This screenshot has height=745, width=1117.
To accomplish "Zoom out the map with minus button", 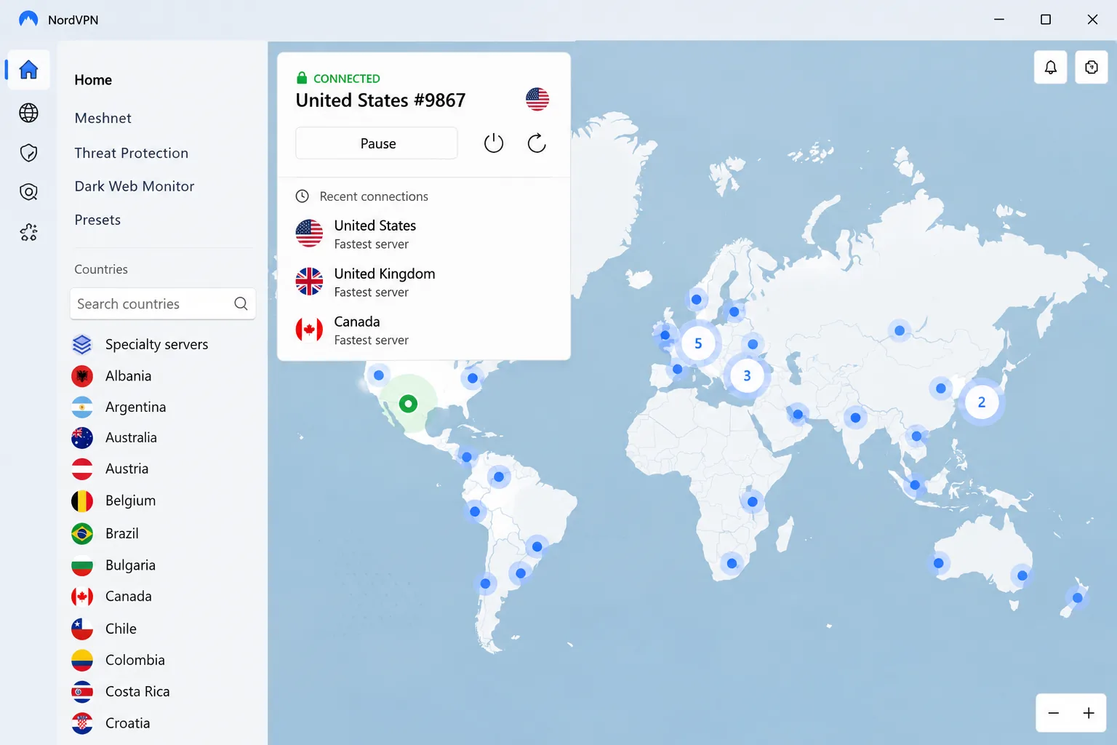I will pos(1054,713).
